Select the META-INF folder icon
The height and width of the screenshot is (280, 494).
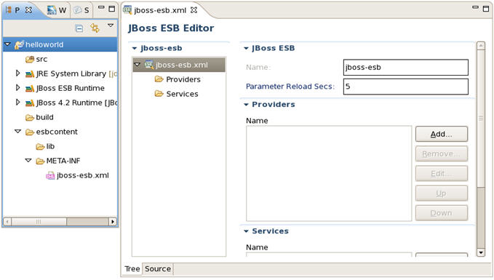click(x=40, y=161)
